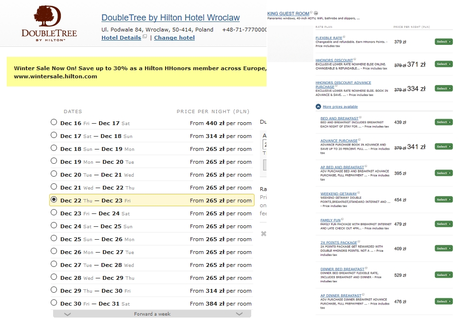Select the Bed and Breakfast rate button

point(444,122)
